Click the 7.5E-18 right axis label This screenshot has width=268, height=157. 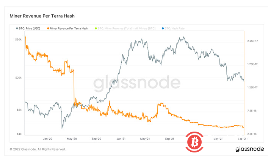click(252, 111)
